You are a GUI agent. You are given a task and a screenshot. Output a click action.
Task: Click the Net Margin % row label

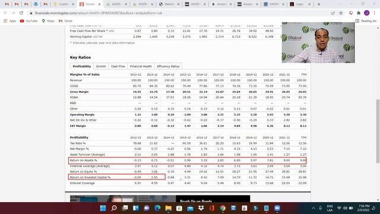(80, 149)
